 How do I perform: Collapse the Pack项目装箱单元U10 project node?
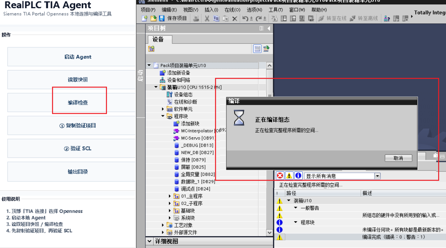pos(149,65)
